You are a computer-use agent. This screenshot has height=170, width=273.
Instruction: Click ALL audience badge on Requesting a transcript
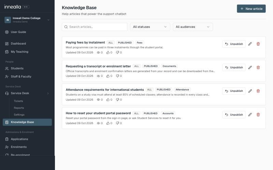pos(136,66)
